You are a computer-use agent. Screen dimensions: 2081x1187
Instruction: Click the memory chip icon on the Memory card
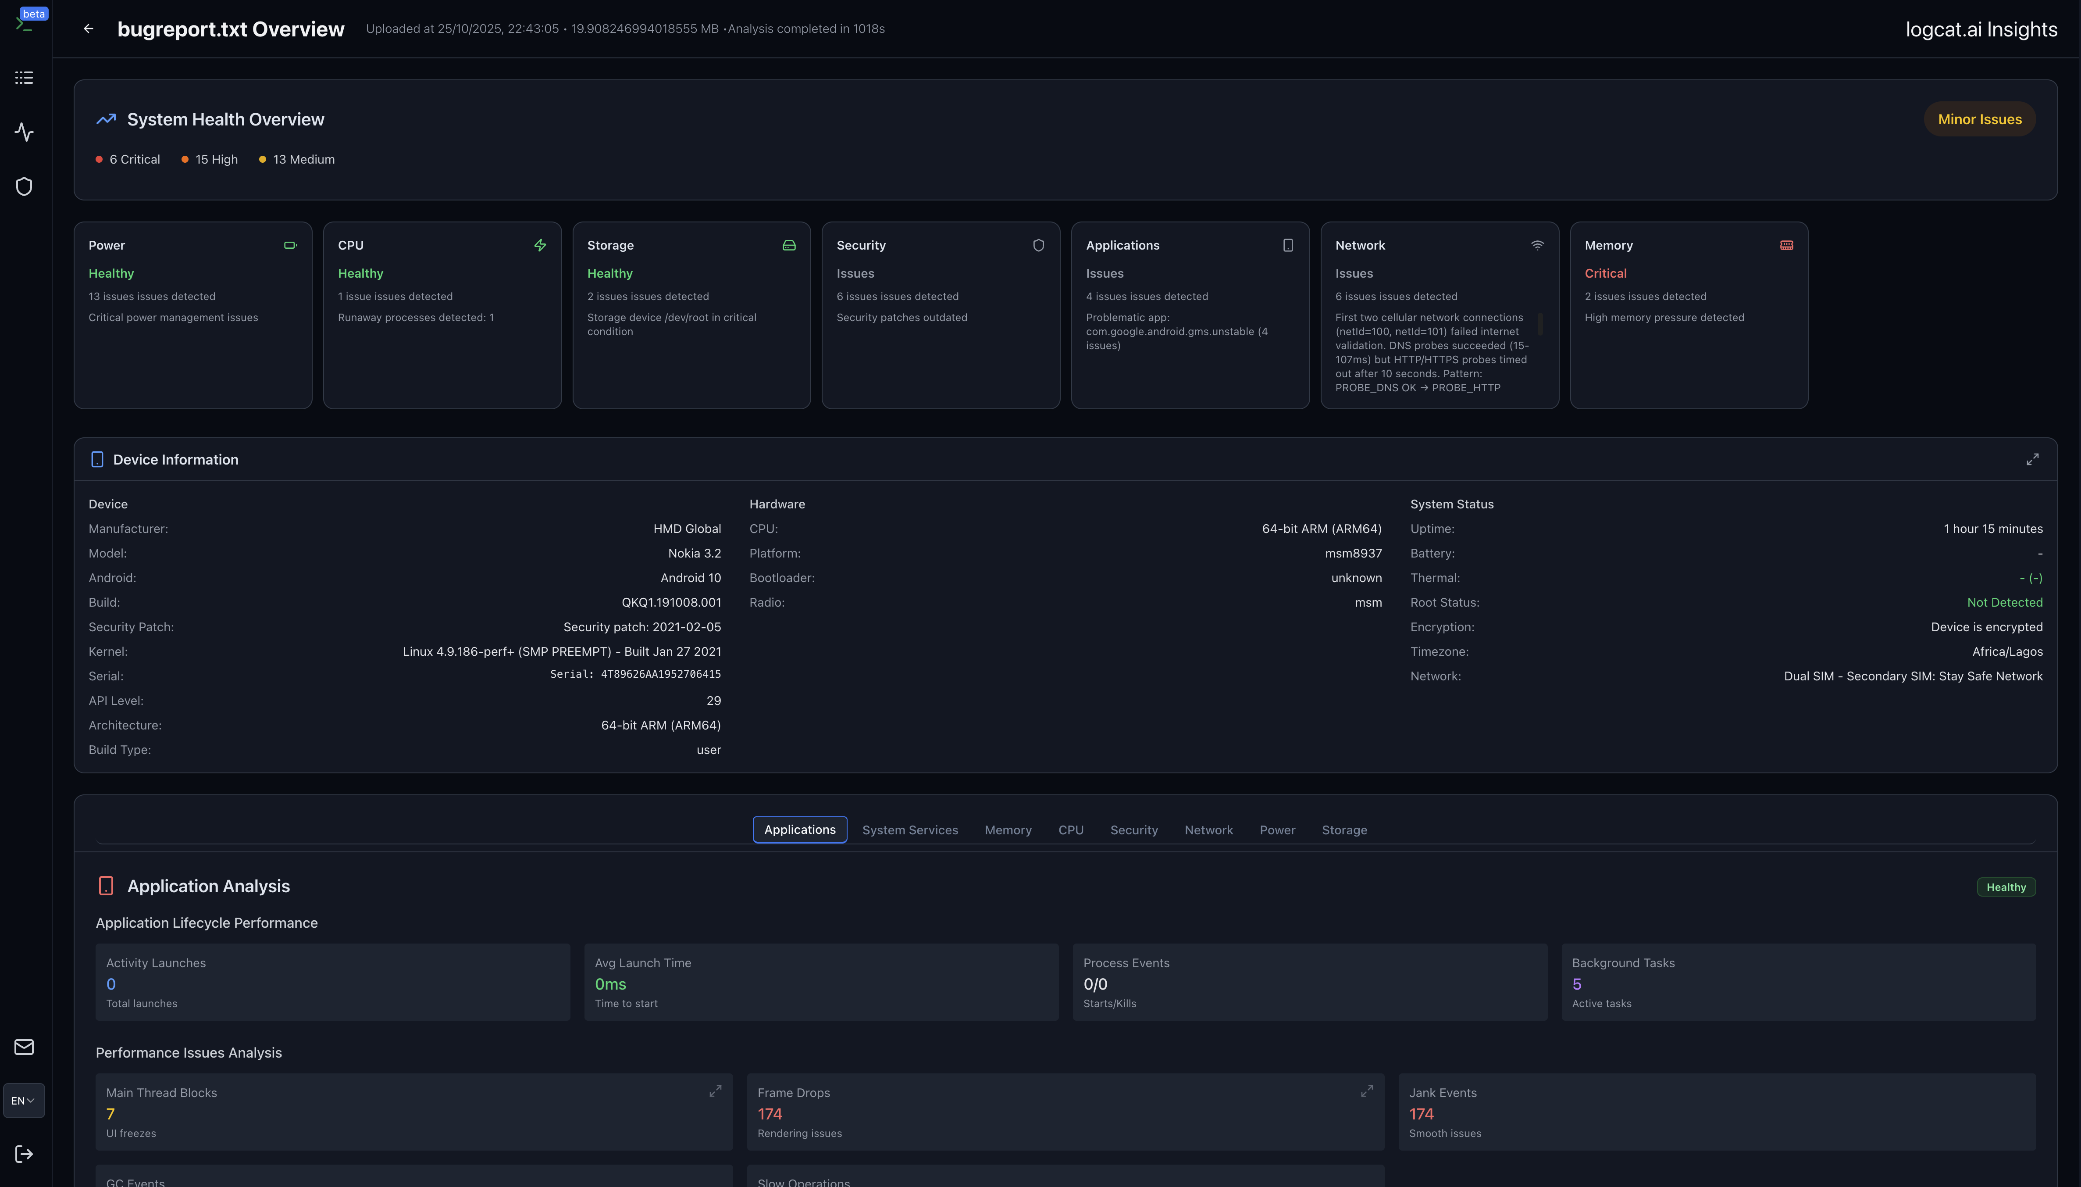(x=1786, y=245)
